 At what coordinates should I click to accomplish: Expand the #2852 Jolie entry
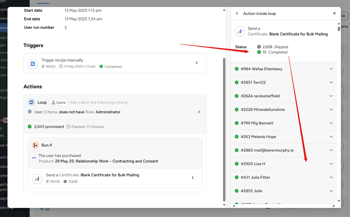331,191
